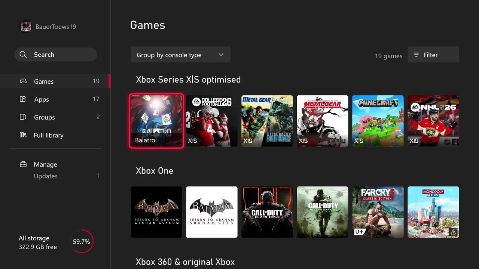Viewport: 479px width, 269px height.
Task: Click the Apps count 17
Action: [96, 99]
